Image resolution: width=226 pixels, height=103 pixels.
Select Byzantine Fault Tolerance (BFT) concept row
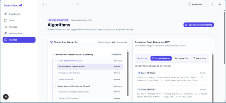90,66
